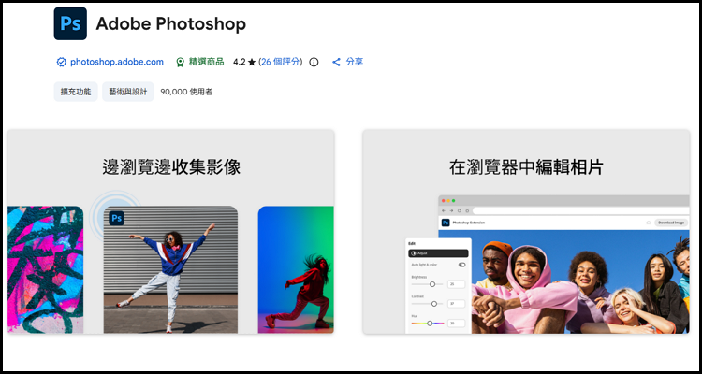This screenshot has height=374, width=702.
Task: Select the 藝術與設計 category chip
Action: click(x=128, y=92)
